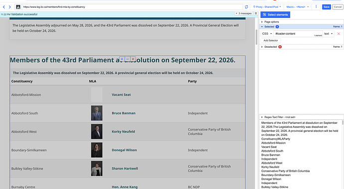Click the preview text panel scrollbar

point(343,122)
